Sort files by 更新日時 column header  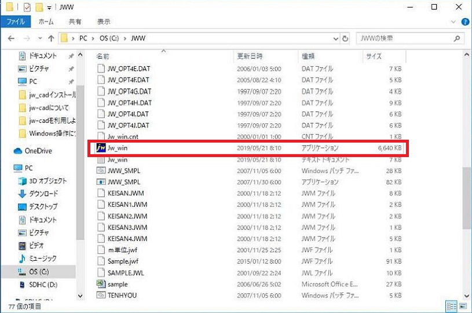point(250,56)
